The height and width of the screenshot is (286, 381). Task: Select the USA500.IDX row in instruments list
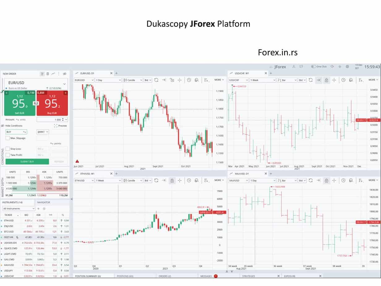(x=35, y=243)
